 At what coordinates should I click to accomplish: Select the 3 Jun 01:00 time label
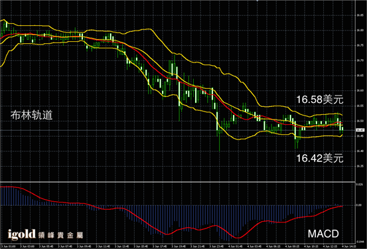pyautogui.click(x=9, y=246)
